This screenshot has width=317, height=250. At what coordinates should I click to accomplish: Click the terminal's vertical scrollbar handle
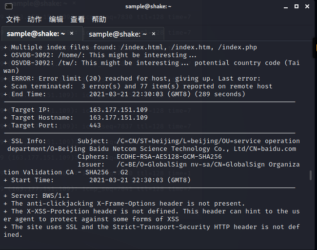click(x=311, y=176)
